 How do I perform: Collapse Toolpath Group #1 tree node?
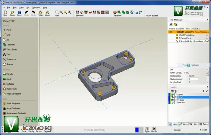point(171,32)
